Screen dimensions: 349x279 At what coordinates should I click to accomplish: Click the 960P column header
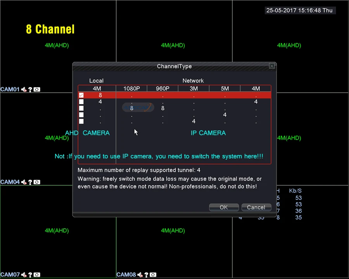[x=162, y=88]
